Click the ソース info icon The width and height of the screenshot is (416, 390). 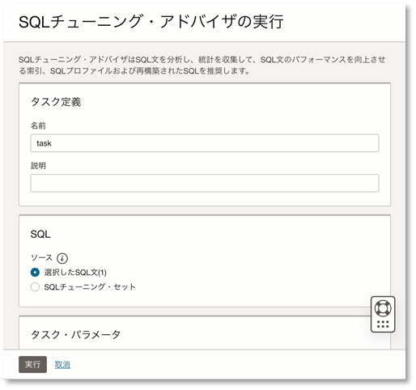point(62,258)
